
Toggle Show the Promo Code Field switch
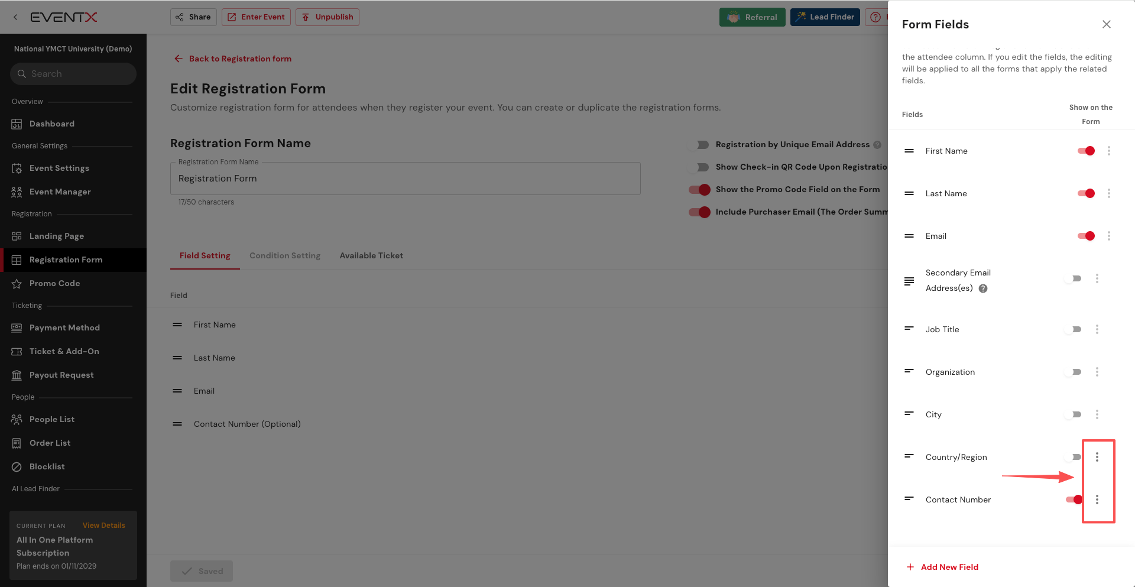click(x=699, y=190)
